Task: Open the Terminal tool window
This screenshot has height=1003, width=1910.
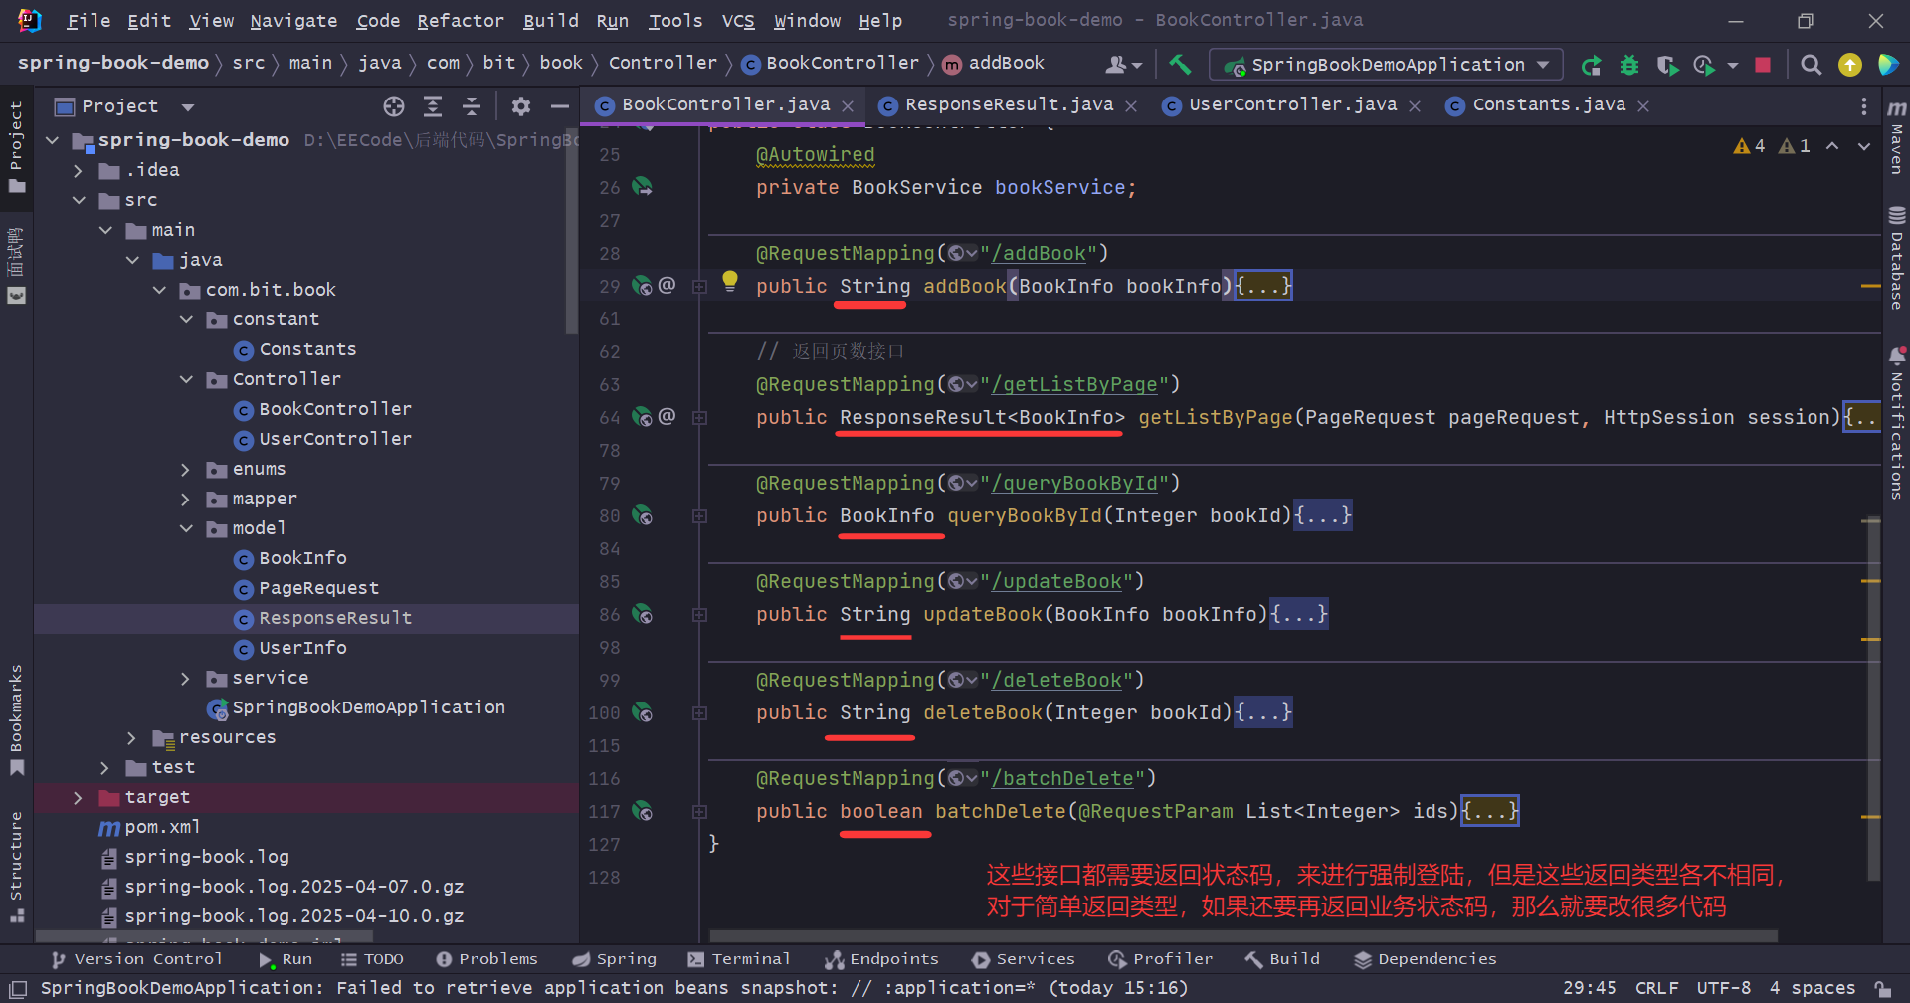Action: click(739, 959)
